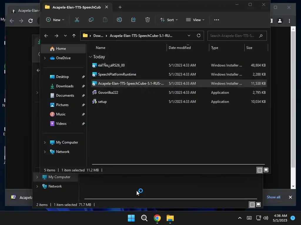Expand My Computer in front window

[x=45, y=142]
